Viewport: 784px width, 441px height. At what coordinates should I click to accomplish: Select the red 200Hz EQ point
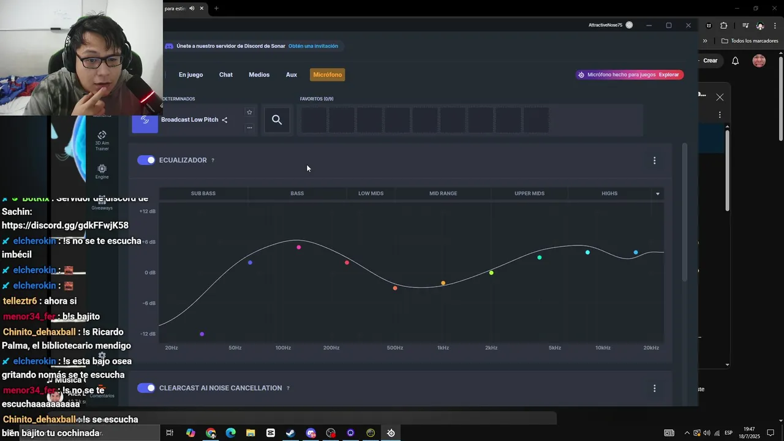click(347, 263)
